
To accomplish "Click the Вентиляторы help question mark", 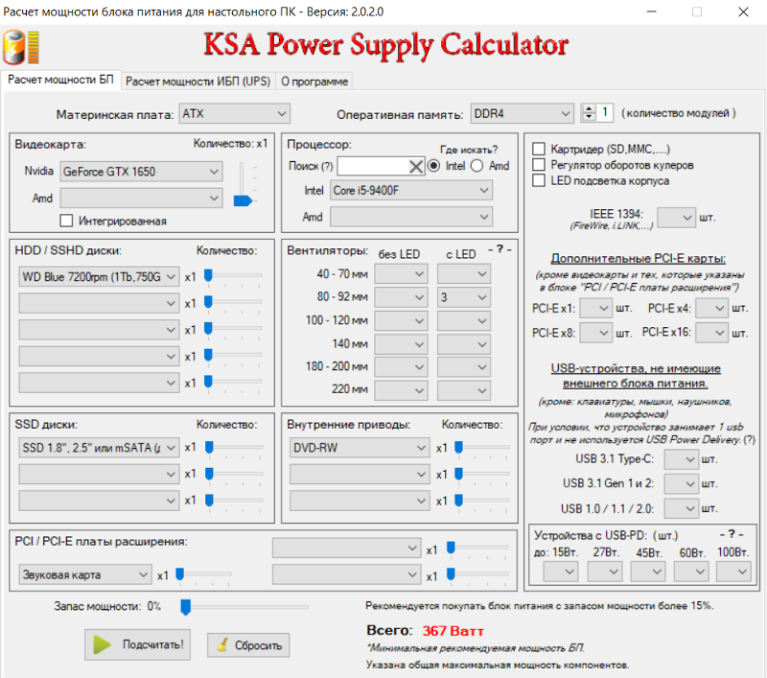I will [500, 249].
